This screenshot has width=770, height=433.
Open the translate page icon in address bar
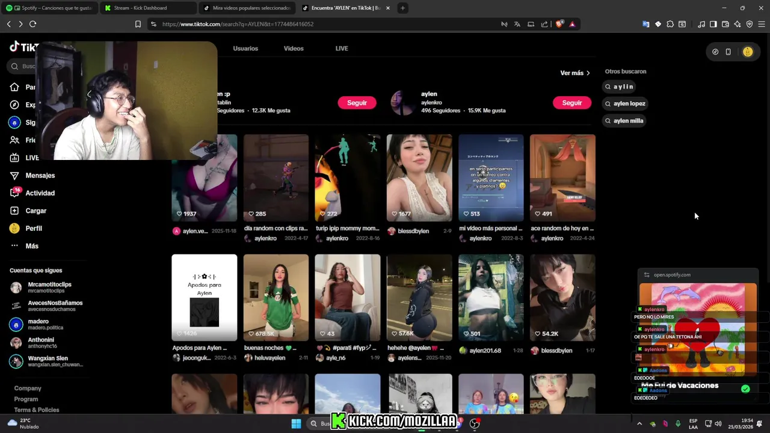point(517,24)
